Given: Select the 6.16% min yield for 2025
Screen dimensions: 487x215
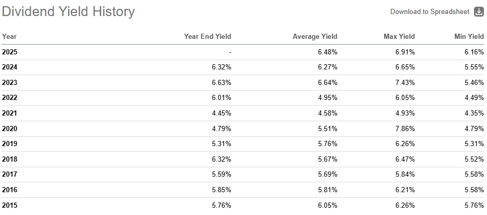Looking at the screenshot, I should click(x=474, y=52).
